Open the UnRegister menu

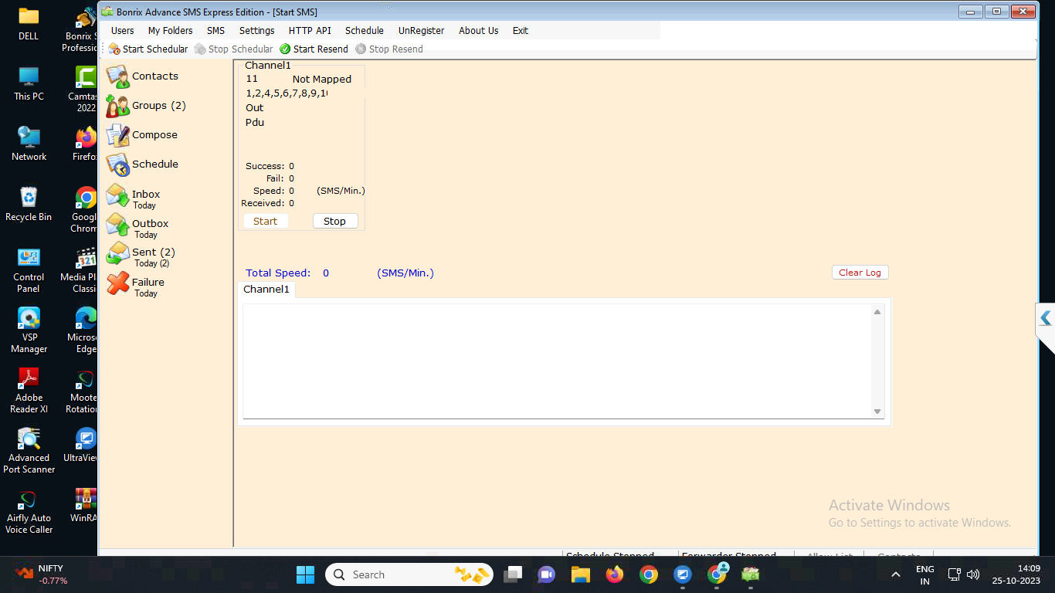(421, 31)
